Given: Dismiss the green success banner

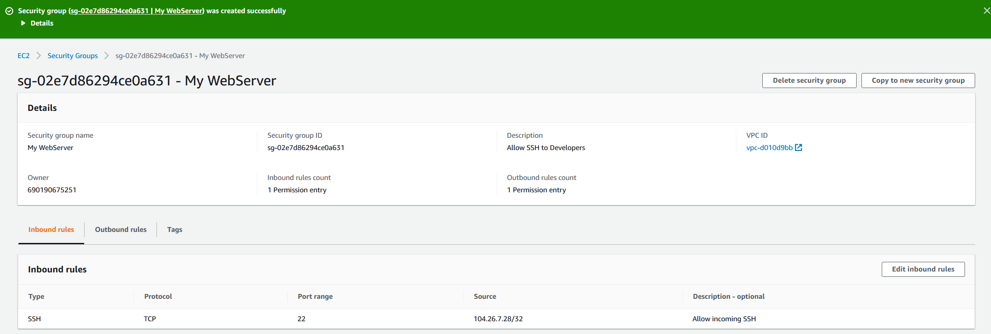Looking at the screenshot, I should point(986,11).
